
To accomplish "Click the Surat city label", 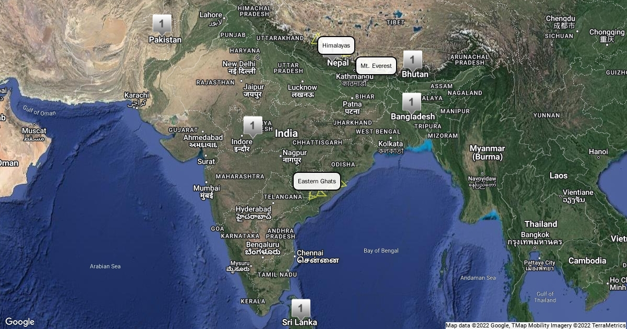I will tap(206, 161).
